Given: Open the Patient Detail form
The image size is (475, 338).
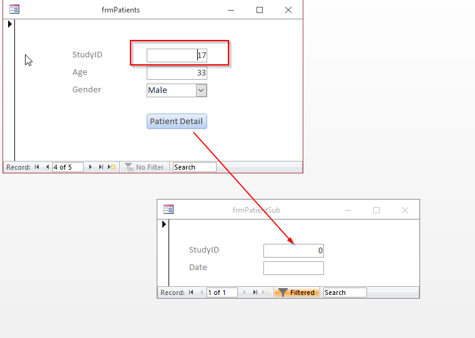Looking at the screenshot, I should point(177,122).
